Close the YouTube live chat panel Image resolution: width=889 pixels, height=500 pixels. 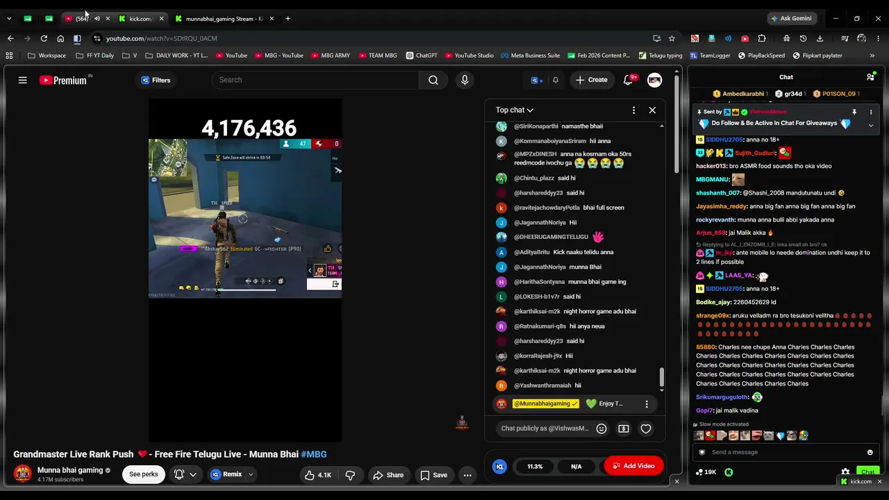(x=652, y=110)
